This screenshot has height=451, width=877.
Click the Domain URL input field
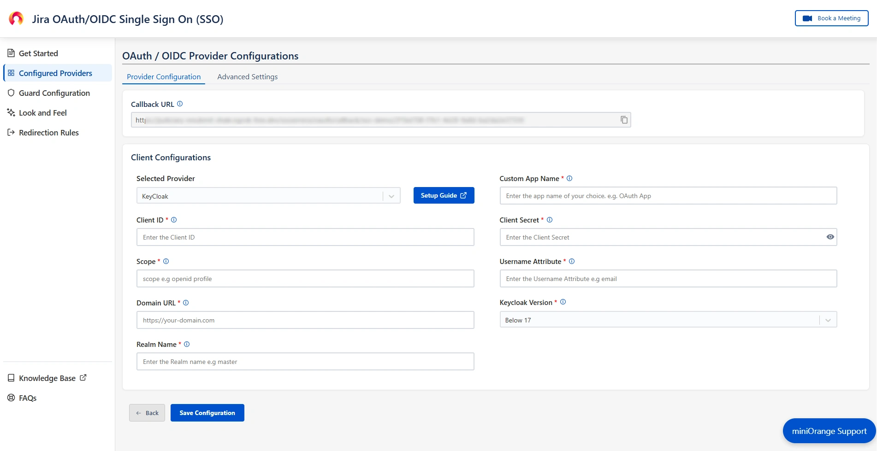click(305, 320)
